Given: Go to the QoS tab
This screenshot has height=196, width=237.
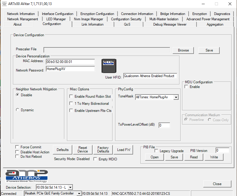Looking at the screenshot, I should [127, 24].
